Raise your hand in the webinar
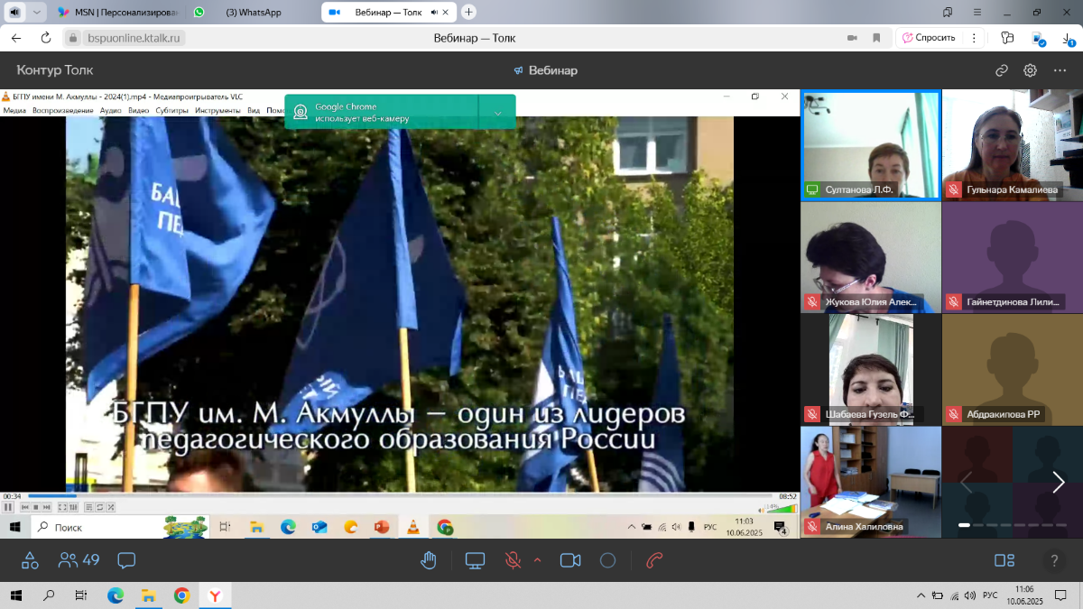 [429, 560]
